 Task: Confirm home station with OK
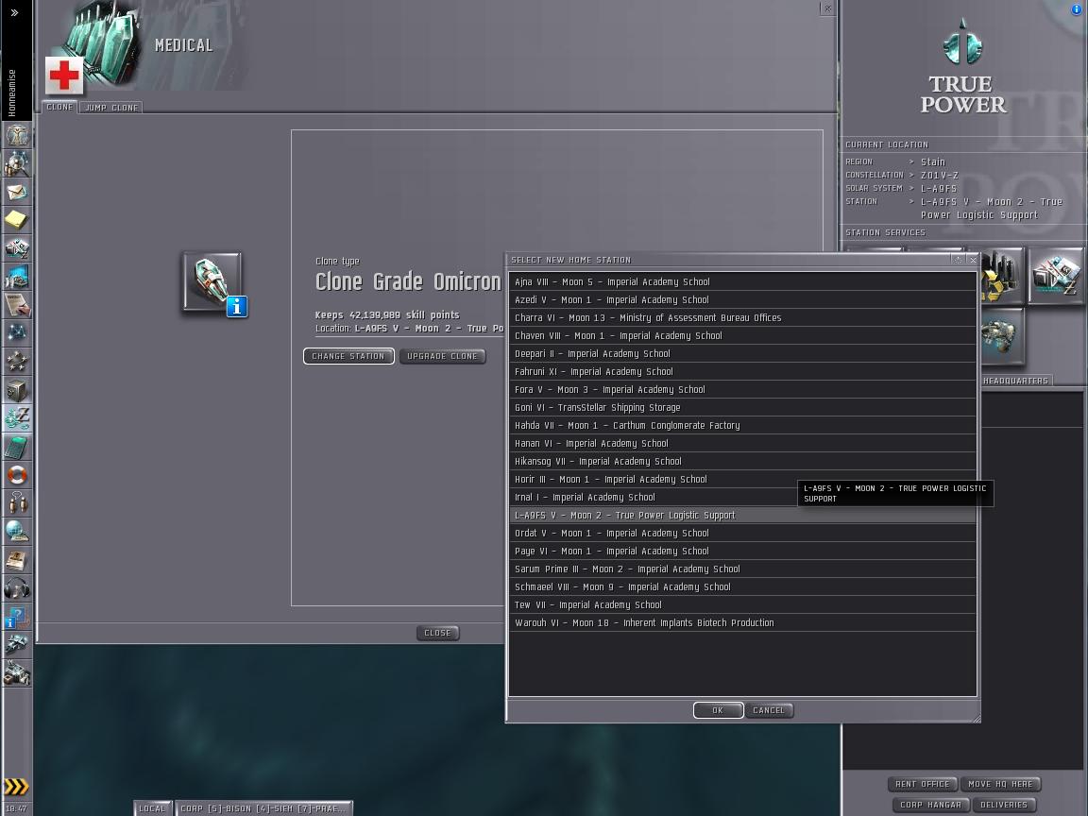click(x=718, y=710)
